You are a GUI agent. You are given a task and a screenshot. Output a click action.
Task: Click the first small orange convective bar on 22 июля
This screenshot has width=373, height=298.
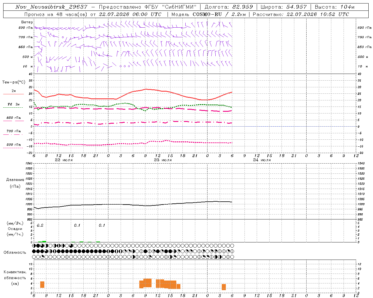tap(42, 285)
